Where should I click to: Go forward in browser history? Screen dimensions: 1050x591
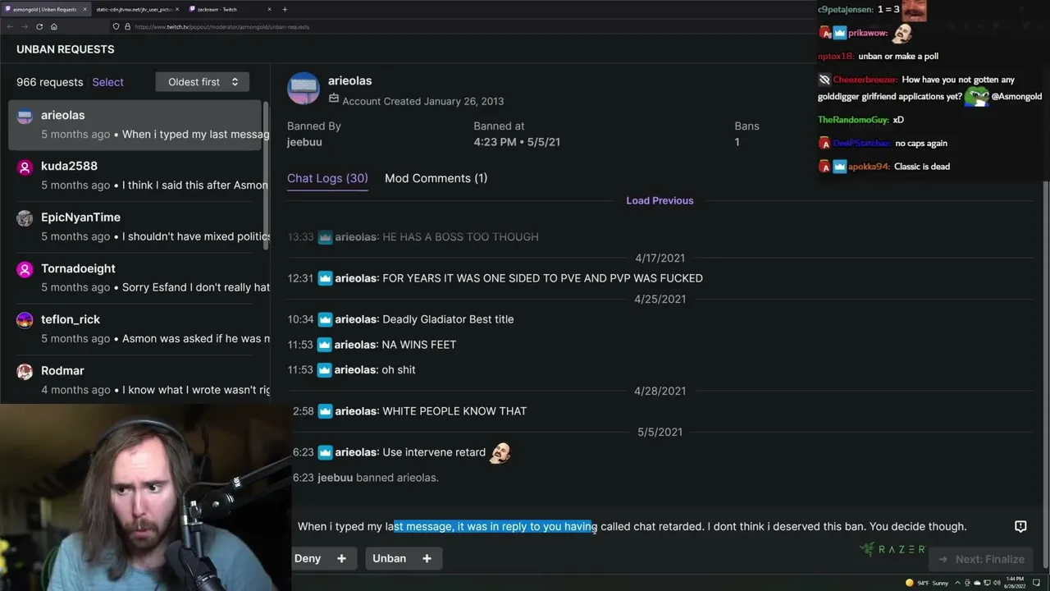[x=24, y=26]
